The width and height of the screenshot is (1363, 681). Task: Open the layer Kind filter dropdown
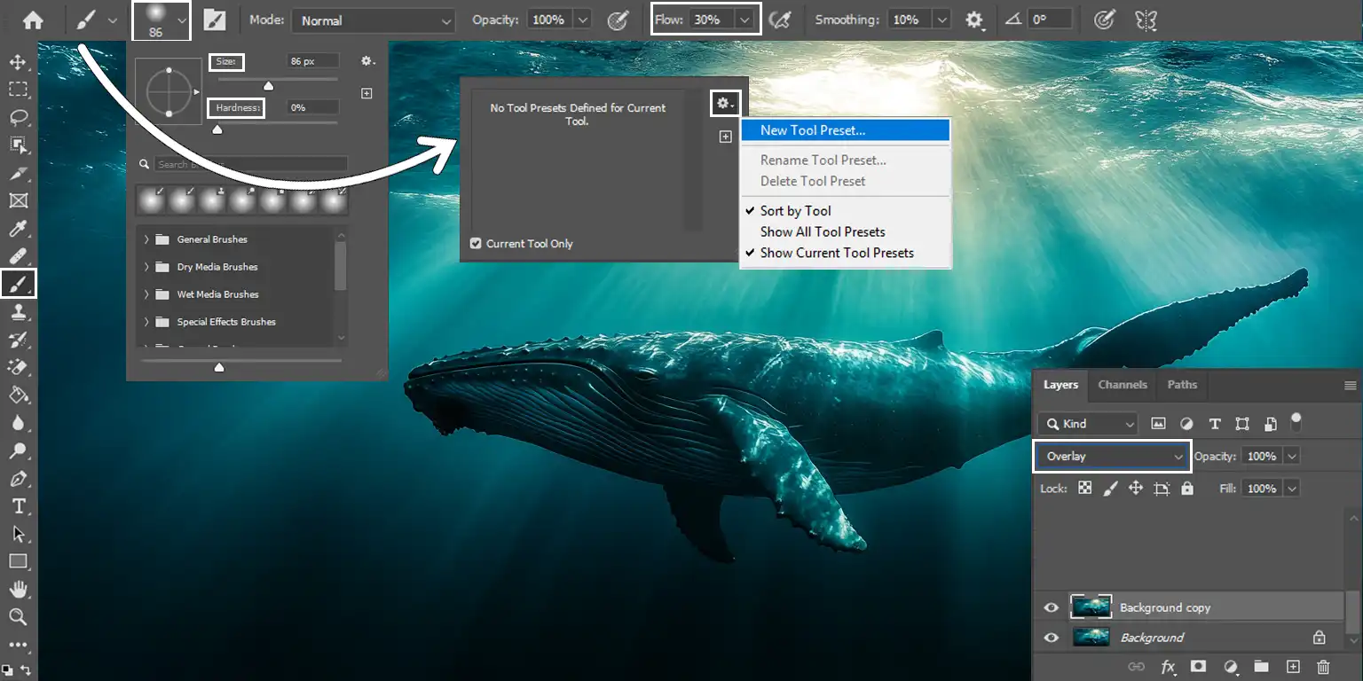(1087, 424)
